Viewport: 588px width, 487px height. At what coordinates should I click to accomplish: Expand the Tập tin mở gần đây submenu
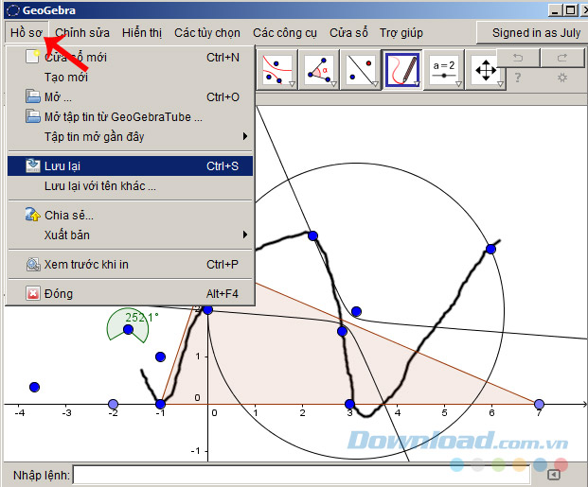(245, 136)
